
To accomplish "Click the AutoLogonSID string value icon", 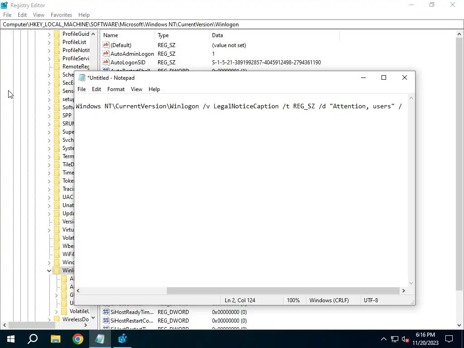I will (106, 62).
